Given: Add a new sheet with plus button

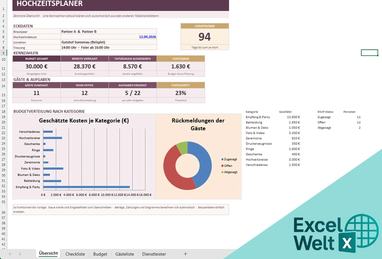Looking at the screenshot, I should (185, 254).
